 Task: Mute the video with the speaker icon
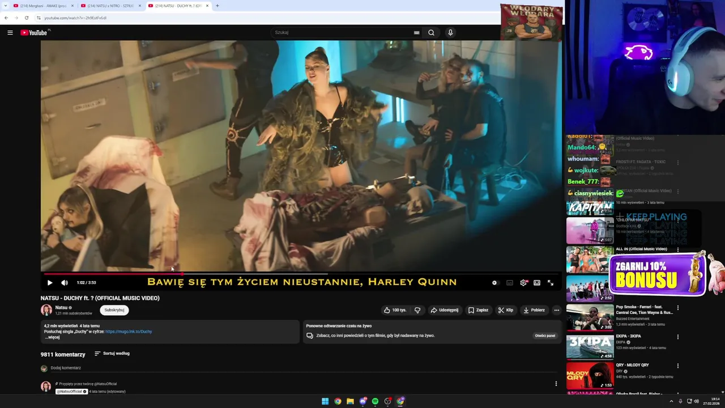pyautogui.click(x=65, y=282)
